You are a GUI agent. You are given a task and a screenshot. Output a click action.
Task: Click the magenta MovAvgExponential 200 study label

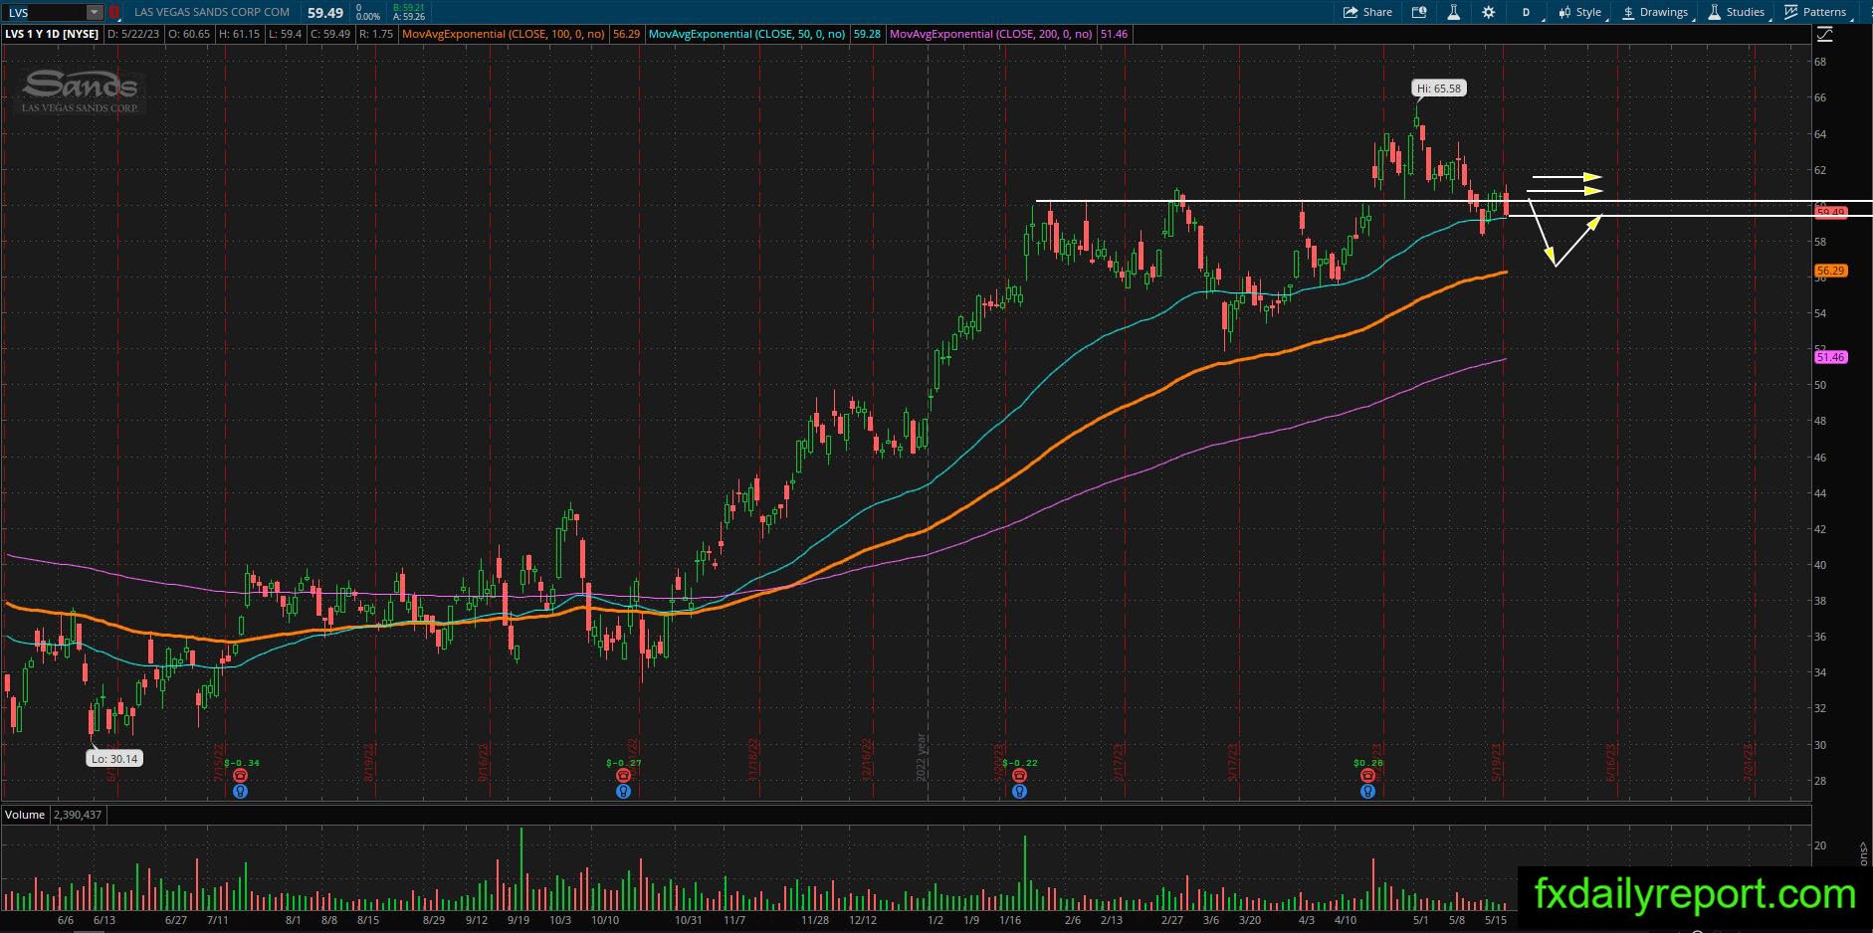point(991,34)
